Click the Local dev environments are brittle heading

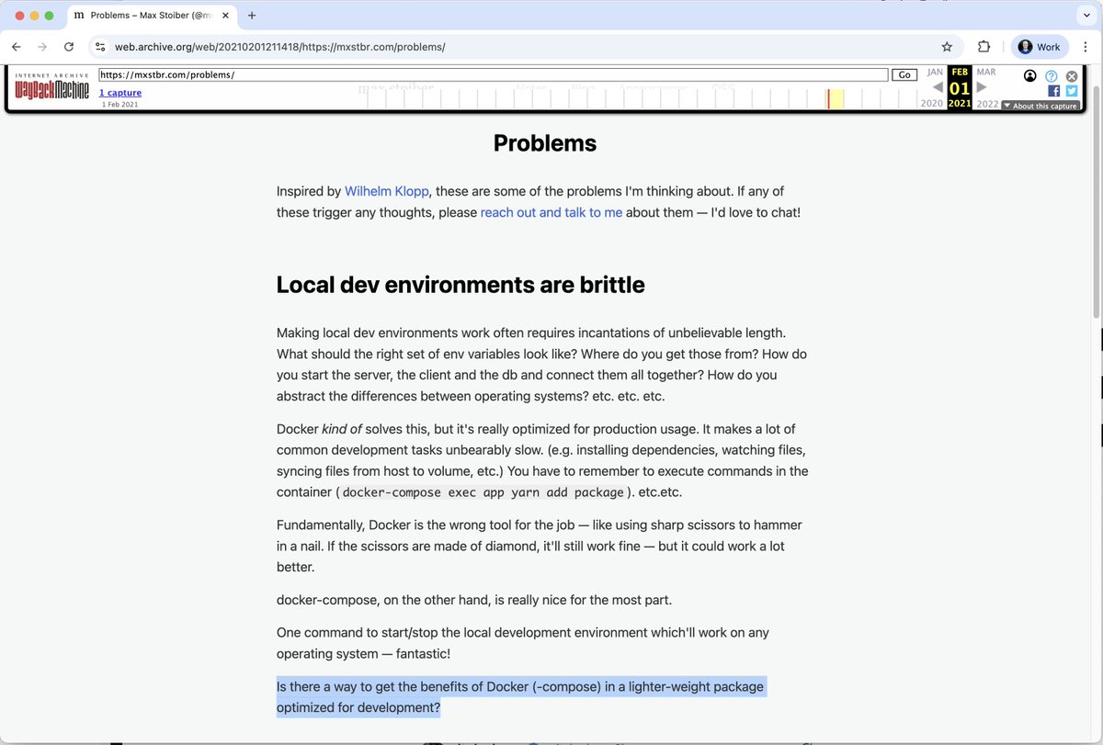point(461,285)
